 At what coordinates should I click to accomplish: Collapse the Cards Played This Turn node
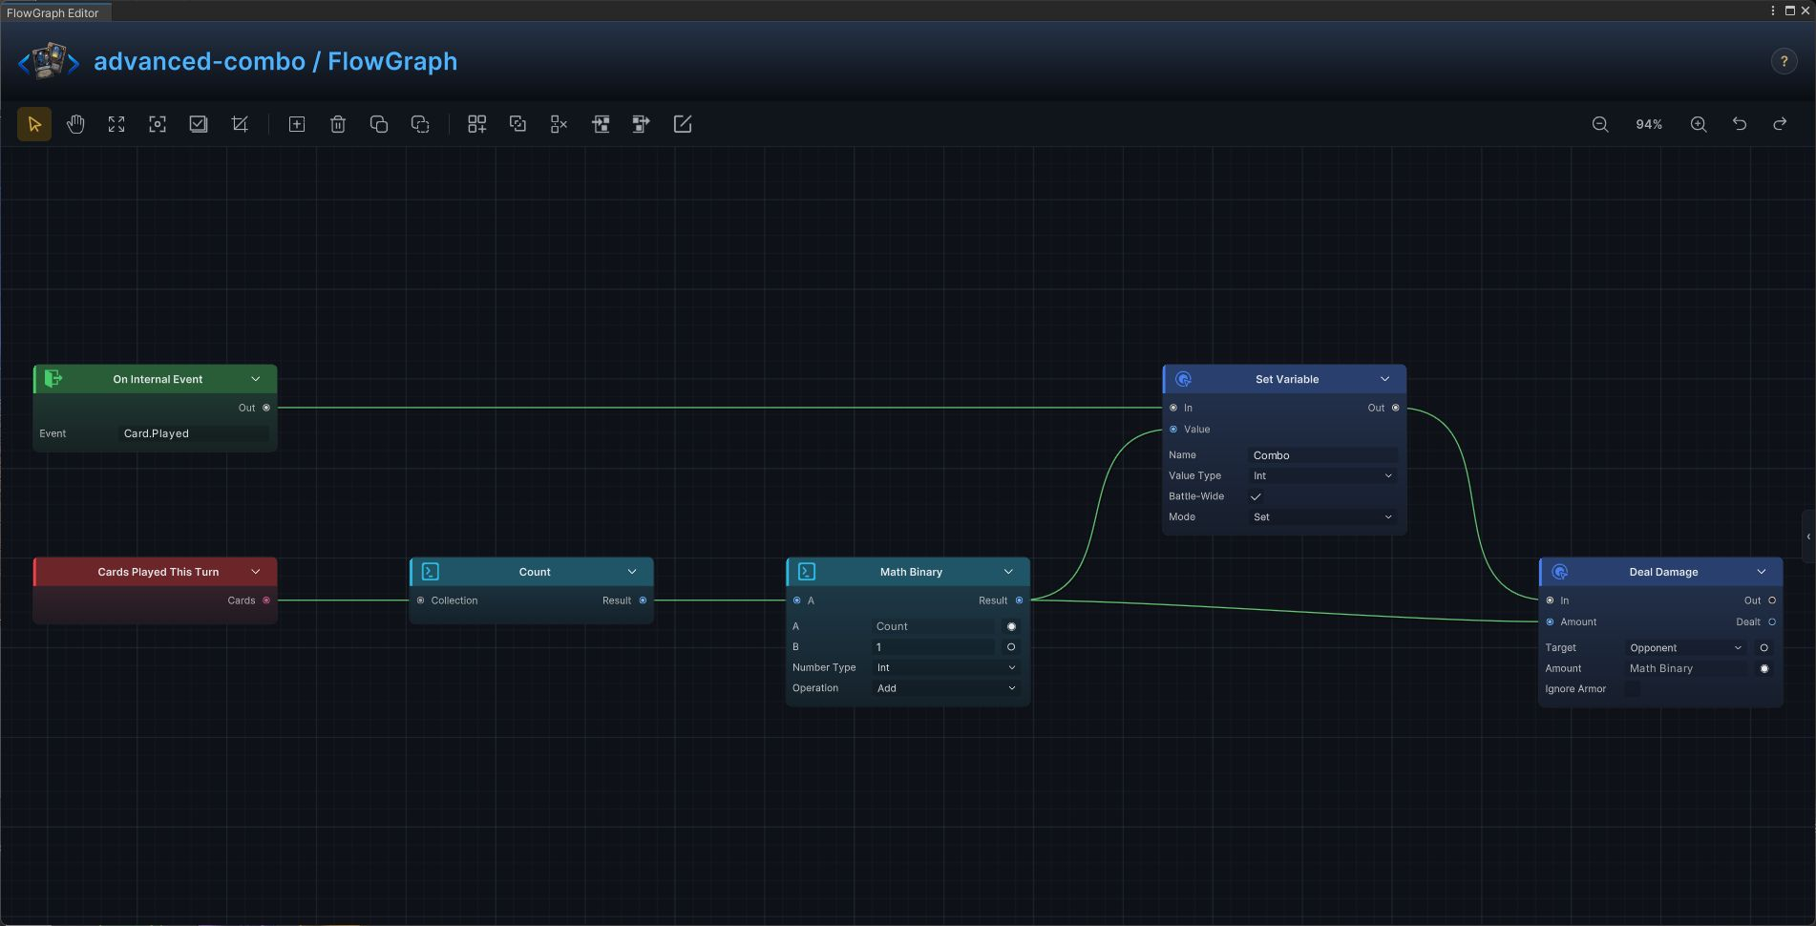coord(255,572)
